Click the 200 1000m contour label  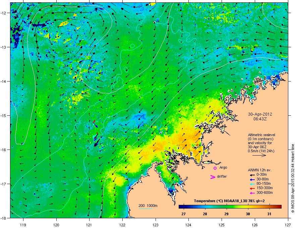(x=148, y=206)
